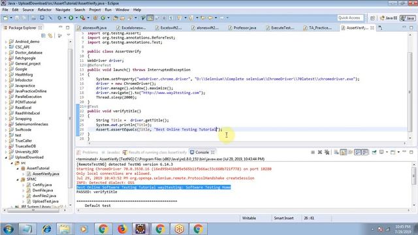
Task: Collapse the AssertTutorial package
Action: coord(18,168)
